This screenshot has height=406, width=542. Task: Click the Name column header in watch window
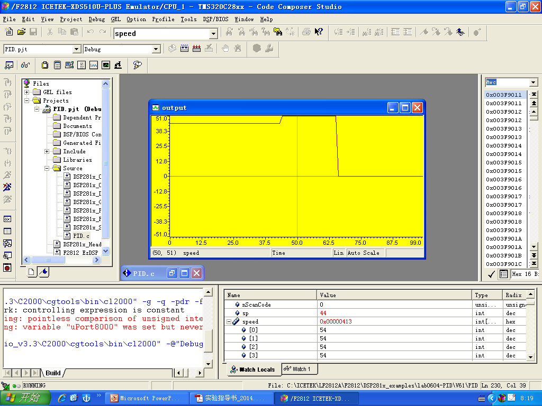pos(270,295)
